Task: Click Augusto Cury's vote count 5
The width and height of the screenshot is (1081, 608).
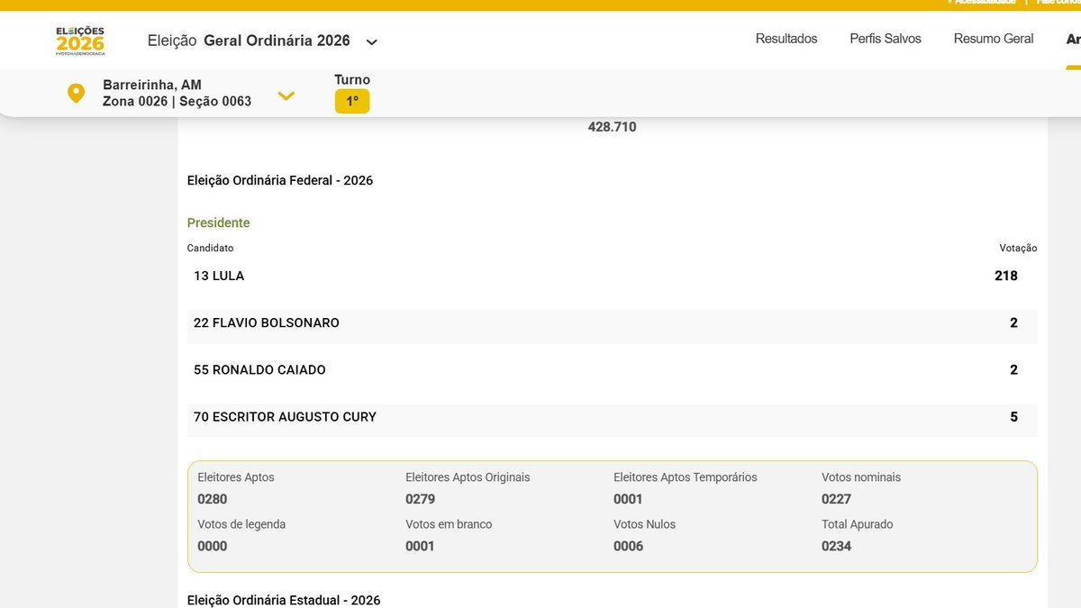Action: 1014,416
